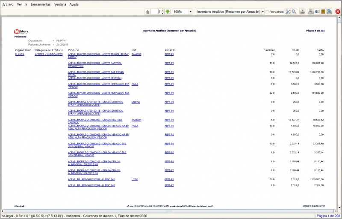Screen dimensions: 342x219
Task: Click the horizontal scrollbar right arrow
Action: click(336, 211)
